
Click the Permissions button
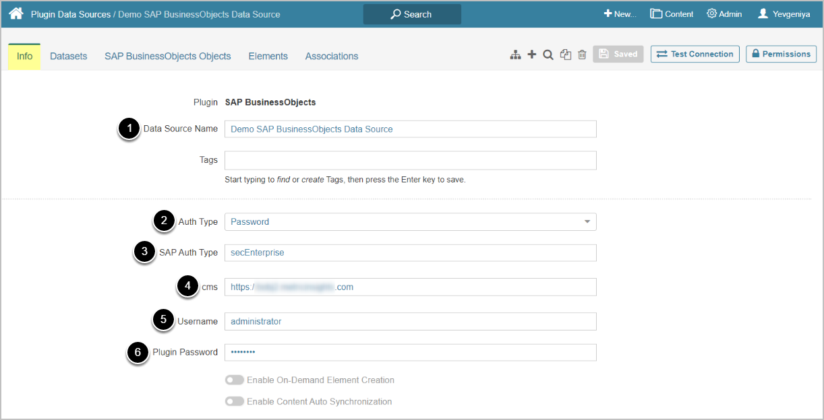click(x=781, y=54)
